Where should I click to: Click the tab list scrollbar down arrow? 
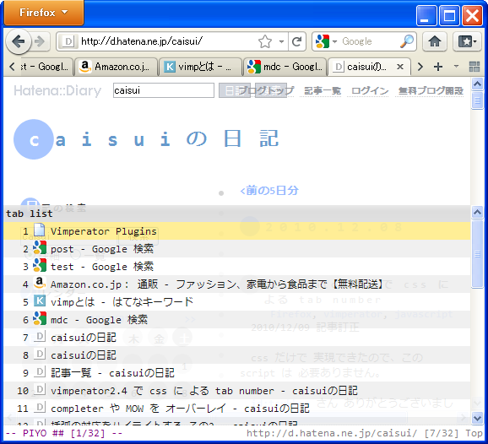coord(477,418)
